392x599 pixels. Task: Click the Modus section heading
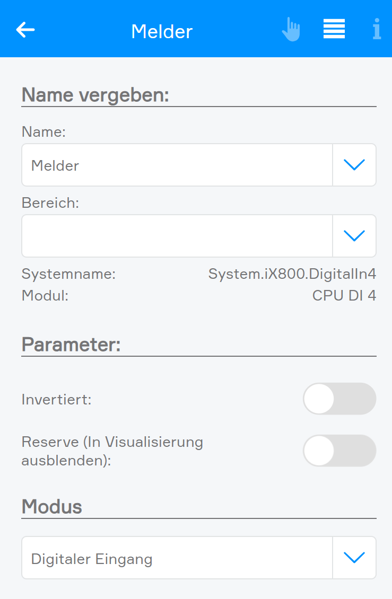pos(51,507)
